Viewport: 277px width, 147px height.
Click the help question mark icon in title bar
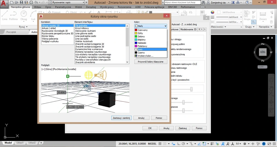point(247,2)
